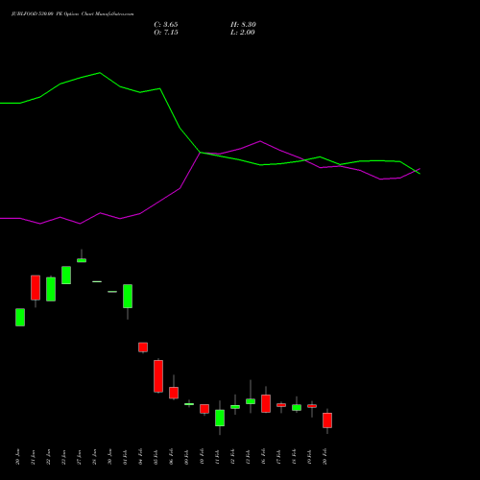480x480 pixels.
Task: Click the chart title text at top left
Action: [x=73, y=14]
